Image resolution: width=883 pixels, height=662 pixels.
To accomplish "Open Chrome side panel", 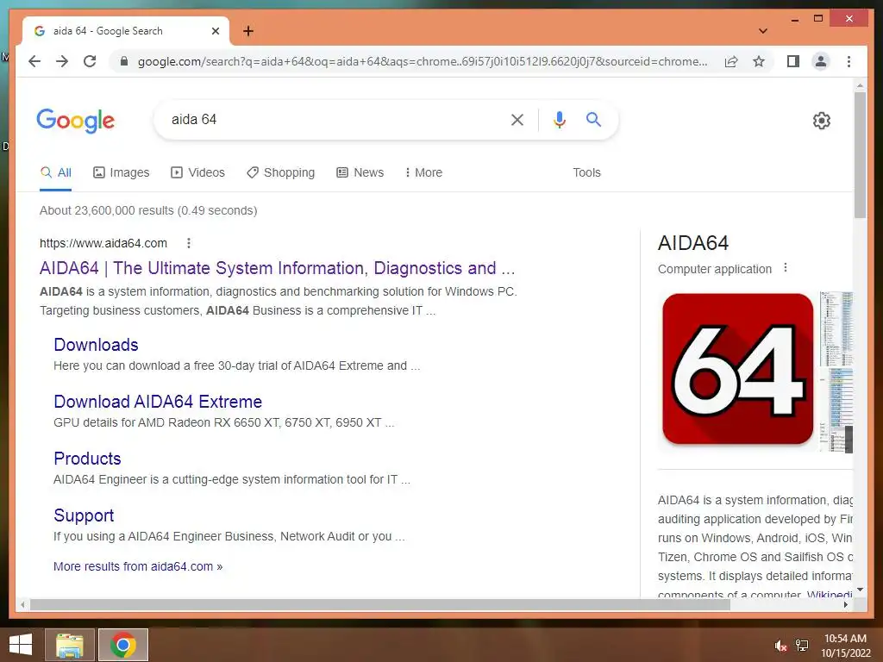I will [x=793, y=61].
